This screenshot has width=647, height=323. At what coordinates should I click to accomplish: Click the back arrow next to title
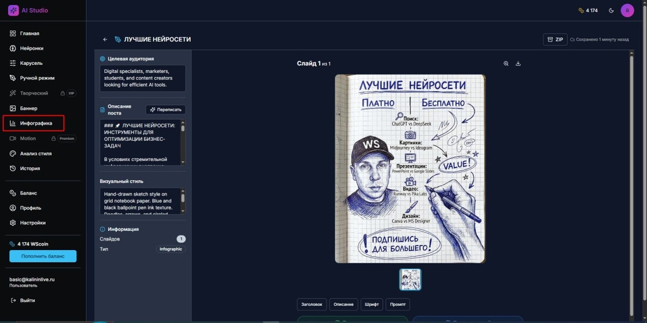coord(105,39)
